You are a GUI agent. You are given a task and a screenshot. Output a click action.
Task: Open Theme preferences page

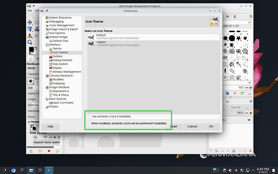(57, 48)
